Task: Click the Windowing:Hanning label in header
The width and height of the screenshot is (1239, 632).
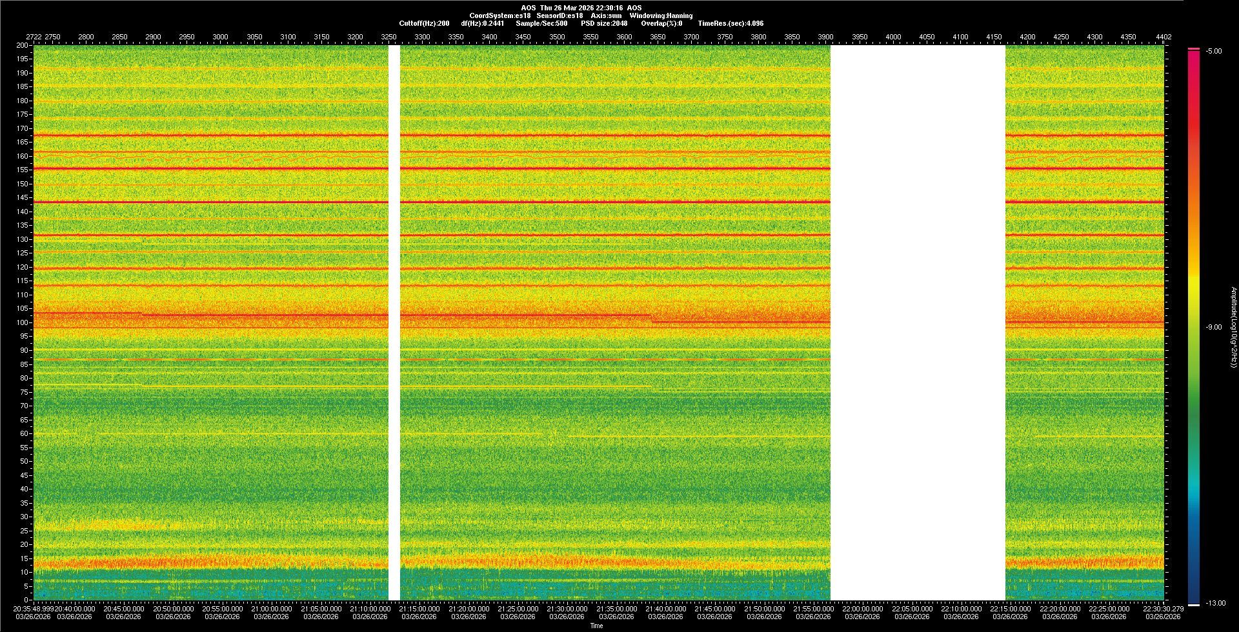Action: click(661, 15)
